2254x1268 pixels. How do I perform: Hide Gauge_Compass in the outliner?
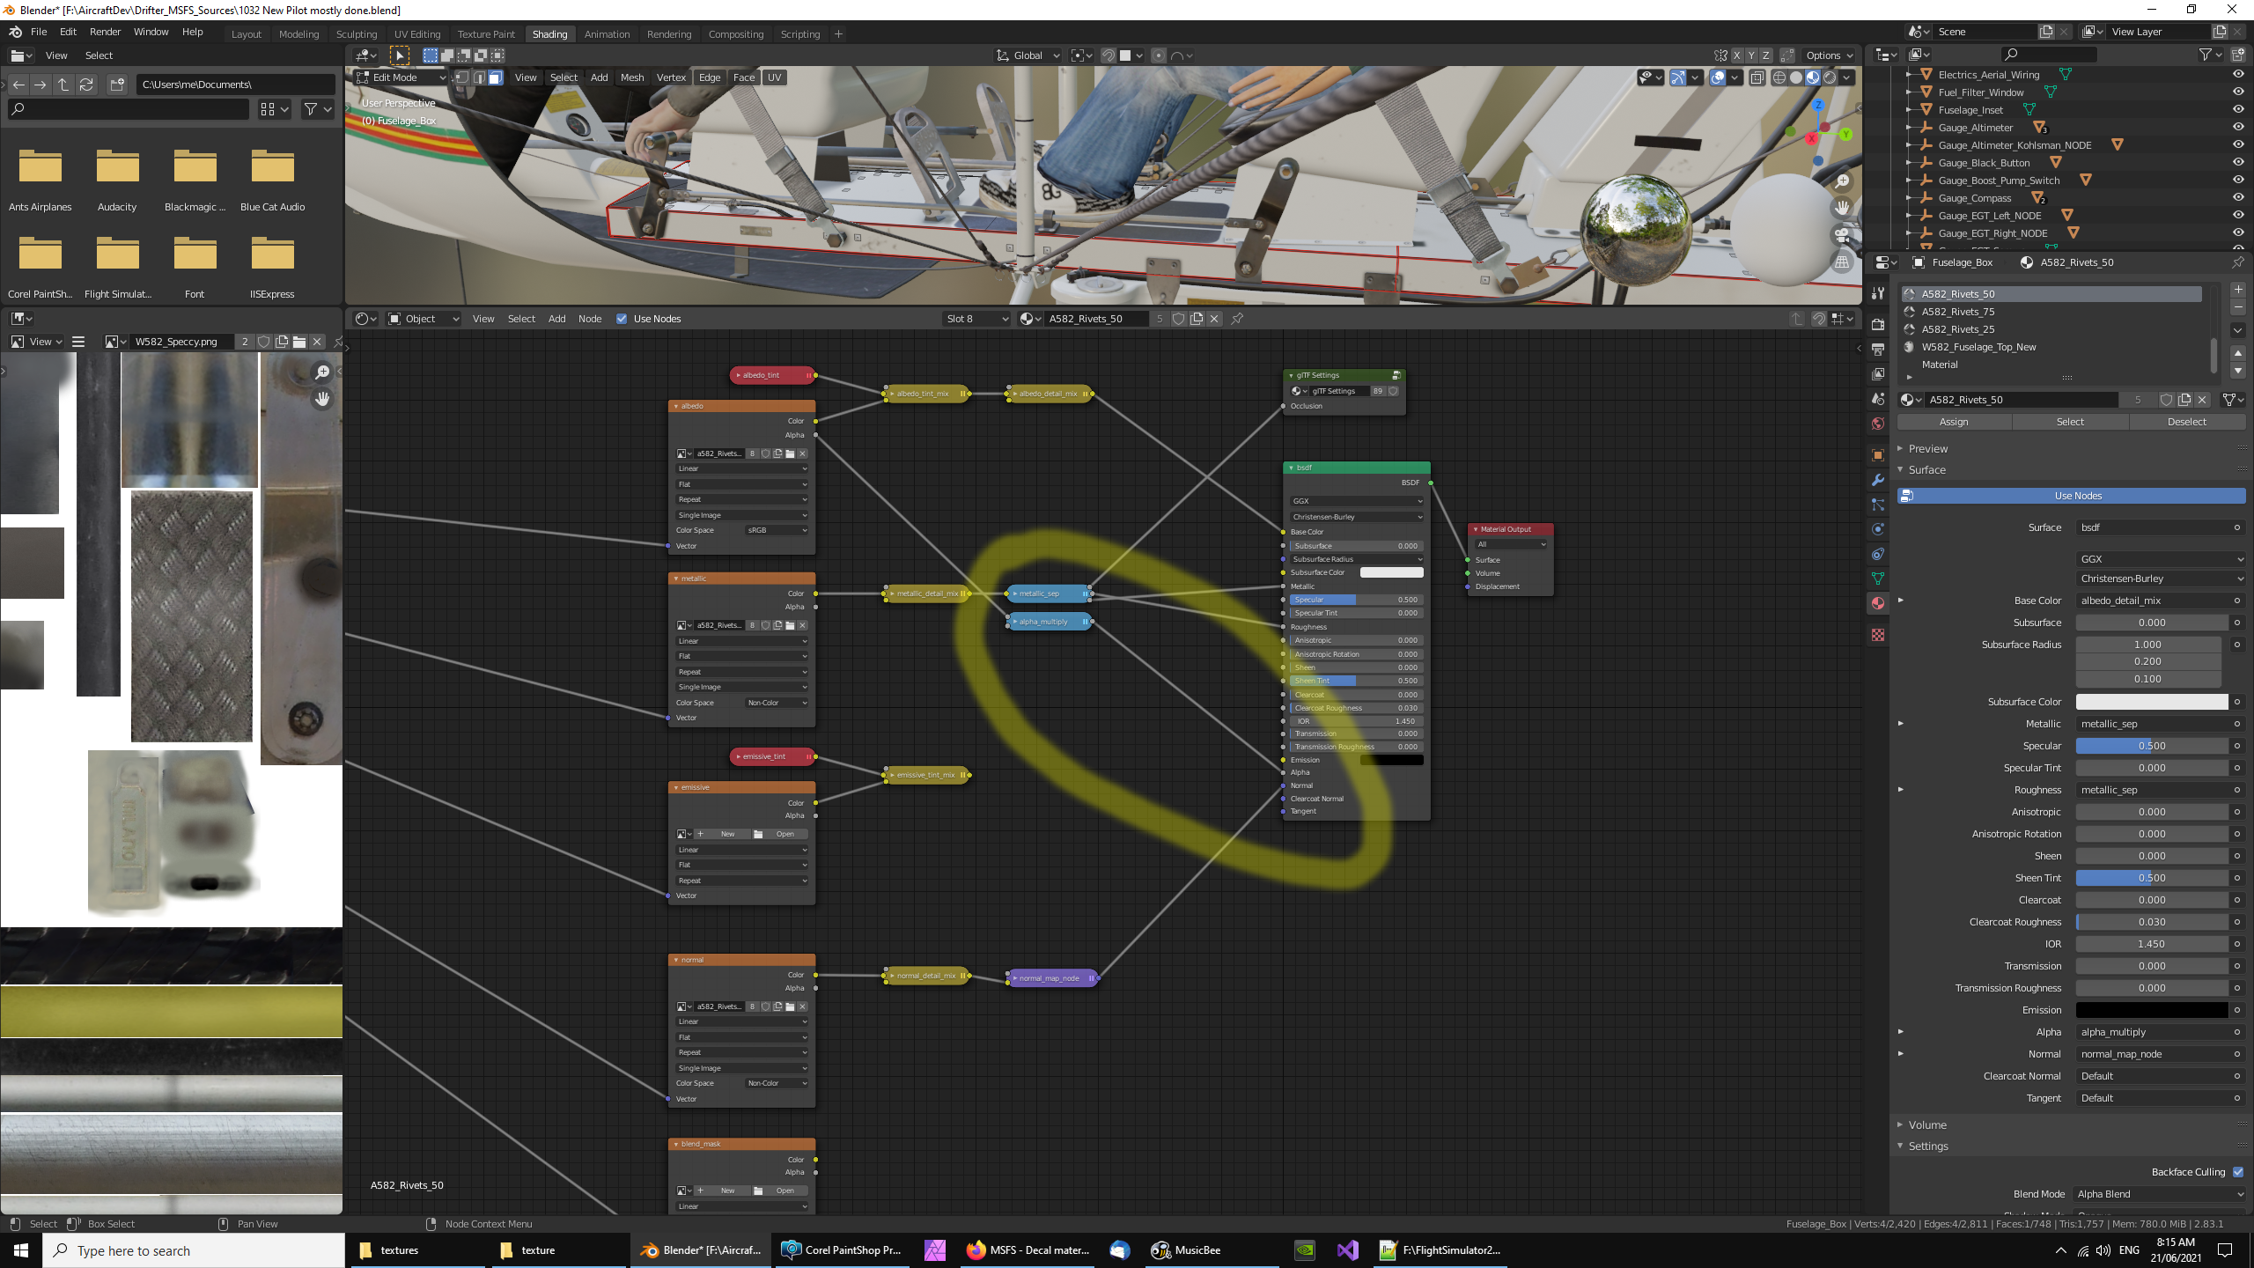[2238, 198]
